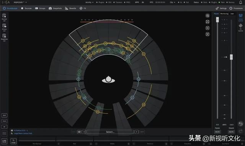
Task: Toggle the eye visibility button beside Select
Action: [79, 132]
